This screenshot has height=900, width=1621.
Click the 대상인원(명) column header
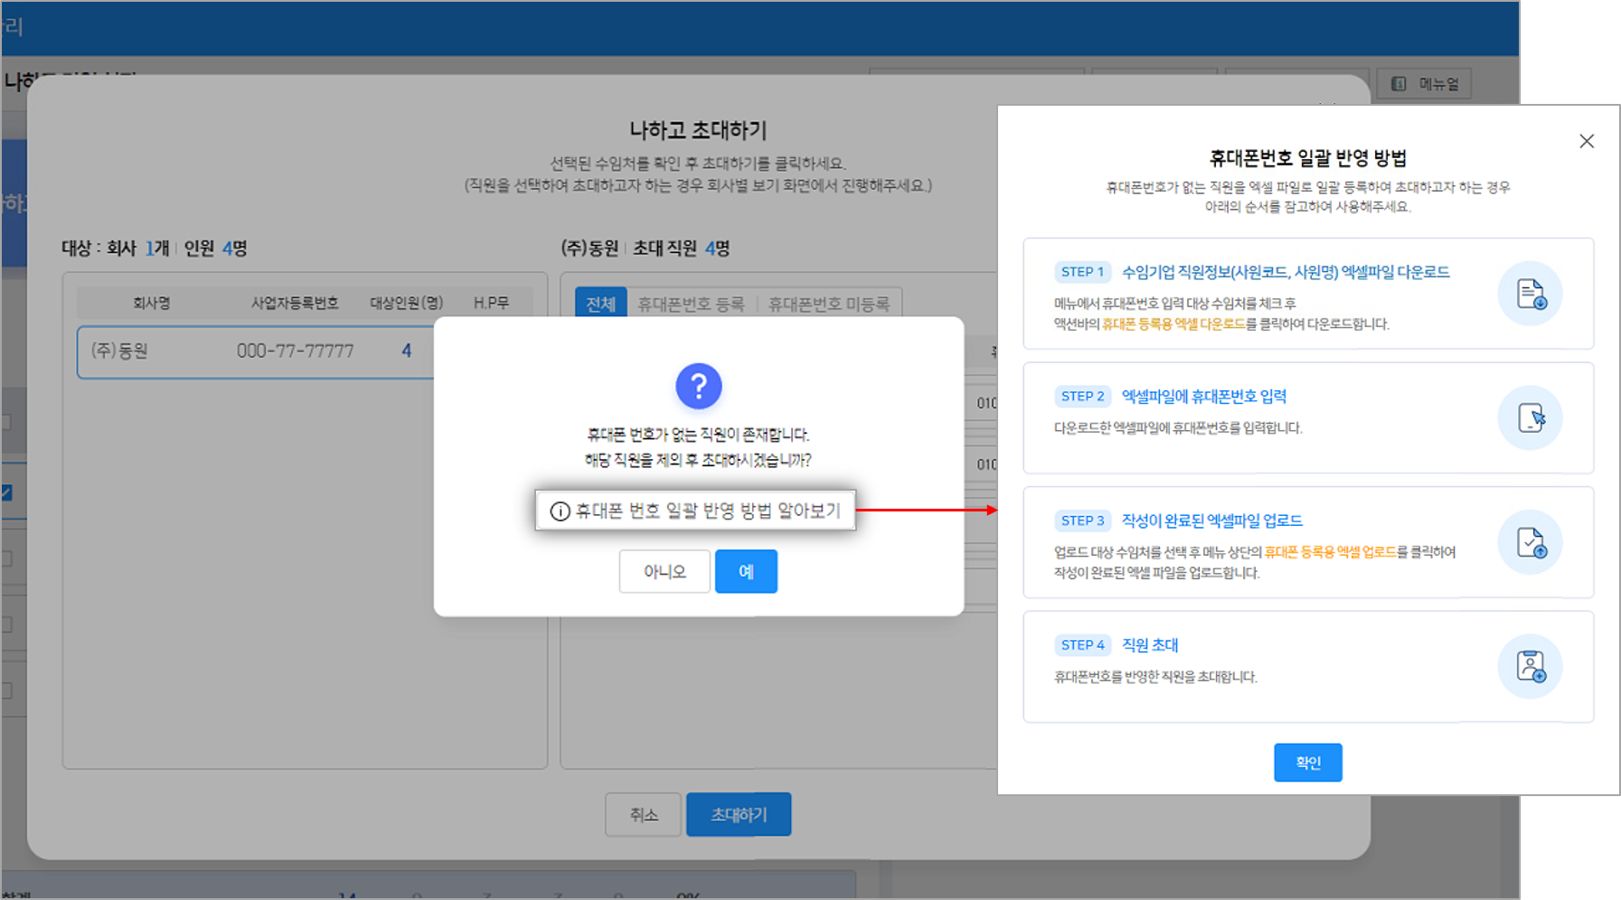(407, 303)
